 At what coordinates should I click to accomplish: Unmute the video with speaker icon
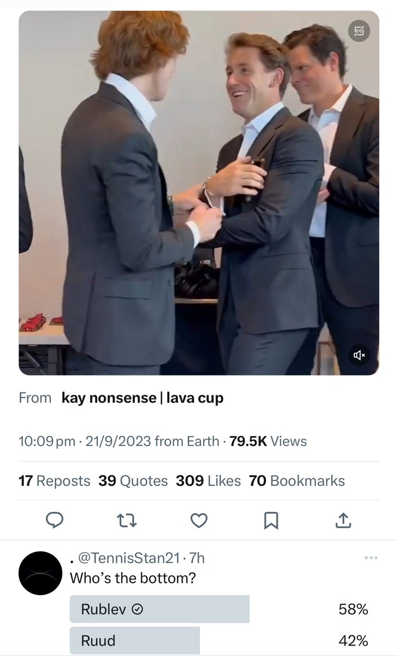pyautogui.click(x=360, y=355)
